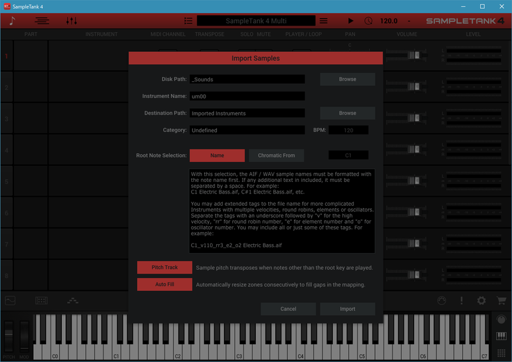Click the Instrument Name field um00
This screenshot has width=512, height=362.
point(247,96)
